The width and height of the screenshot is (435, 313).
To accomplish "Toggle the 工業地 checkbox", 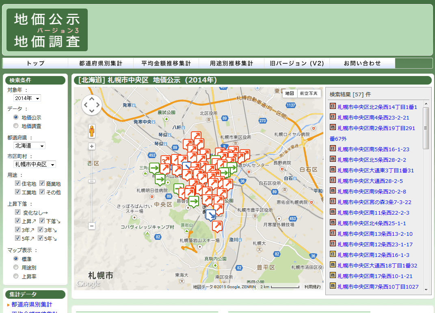I will tap(18, 192).
